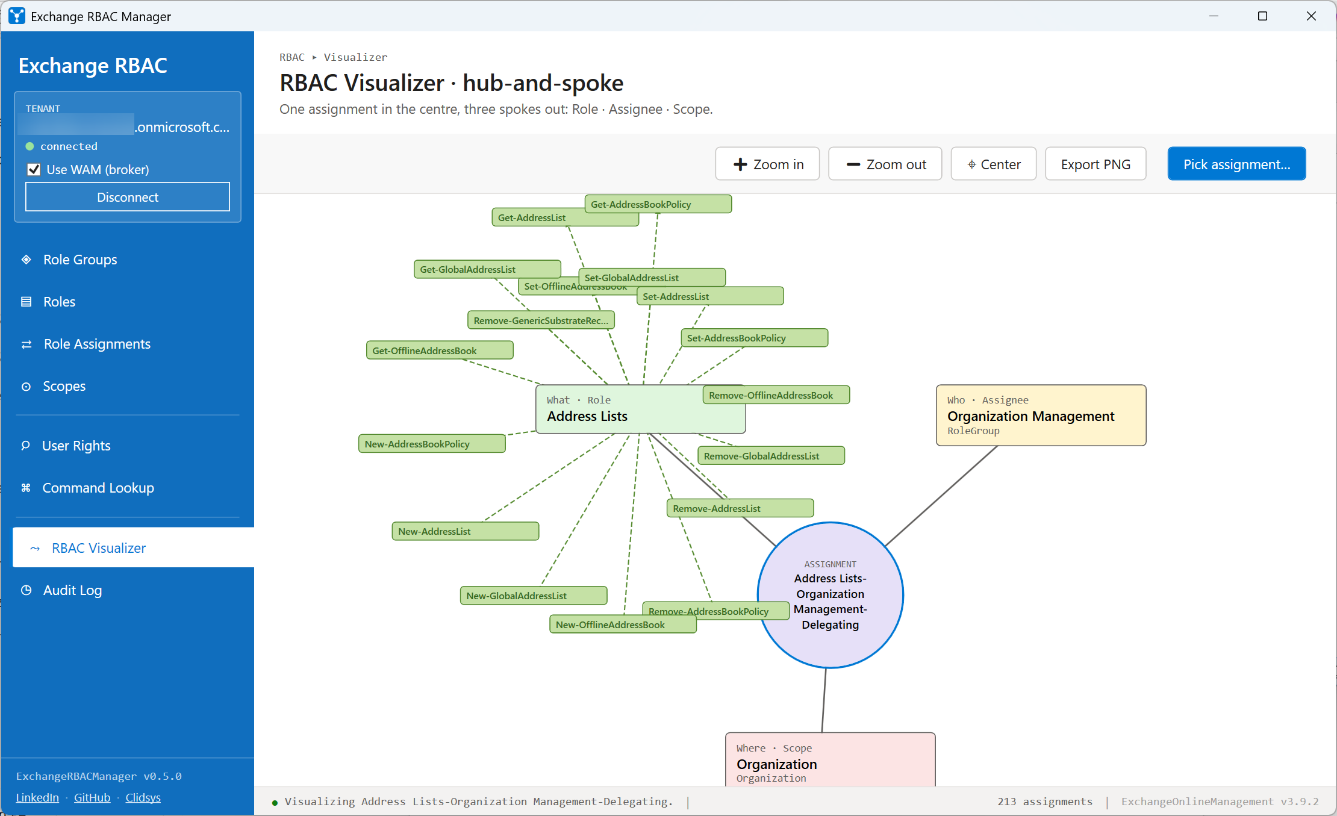Open the Clidsys link
Viewport: 1337px width, 816px height.
point(143,797)
